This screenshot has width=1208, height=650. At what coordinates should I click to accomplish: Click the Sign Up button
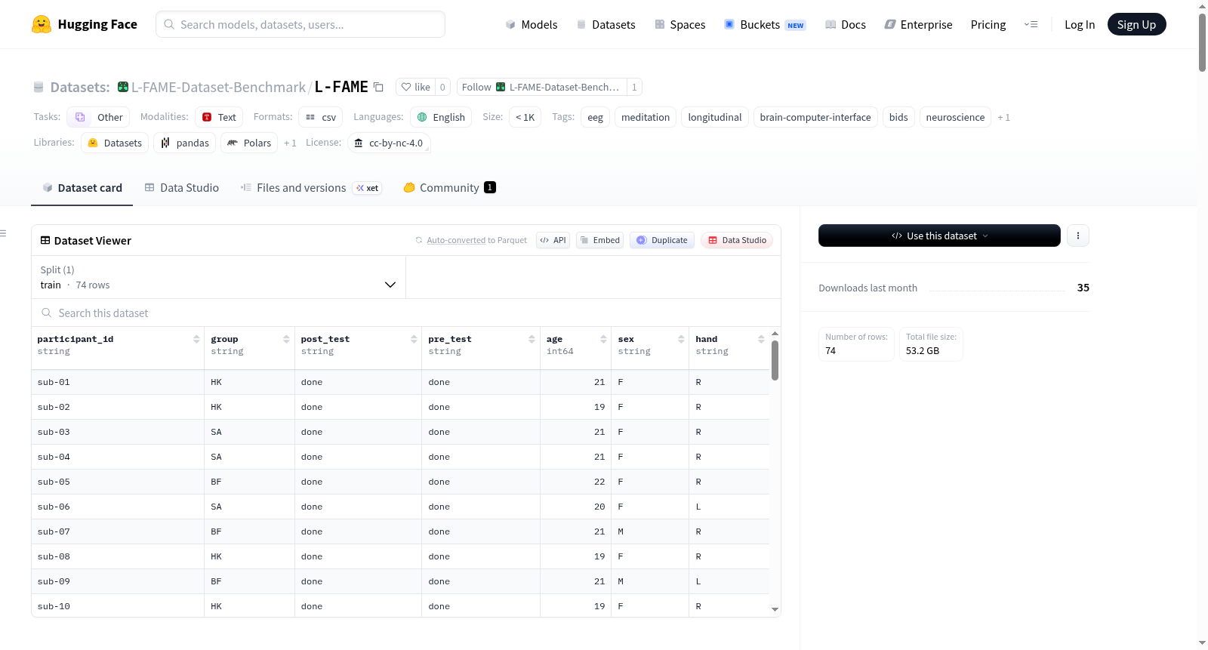1136,25
